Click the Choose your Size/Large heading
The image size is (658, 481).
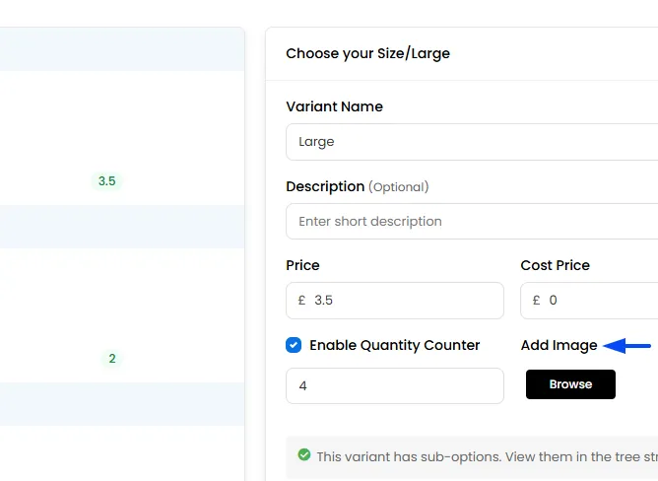point(368,54)
